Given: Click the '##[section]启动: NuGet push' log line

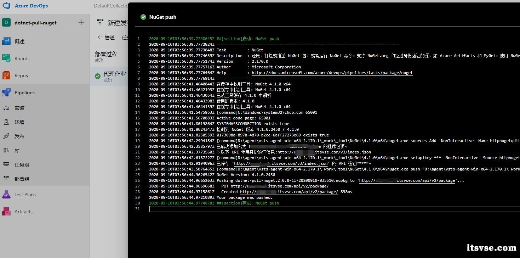Looking at the screenshot, I should point(248,39).
